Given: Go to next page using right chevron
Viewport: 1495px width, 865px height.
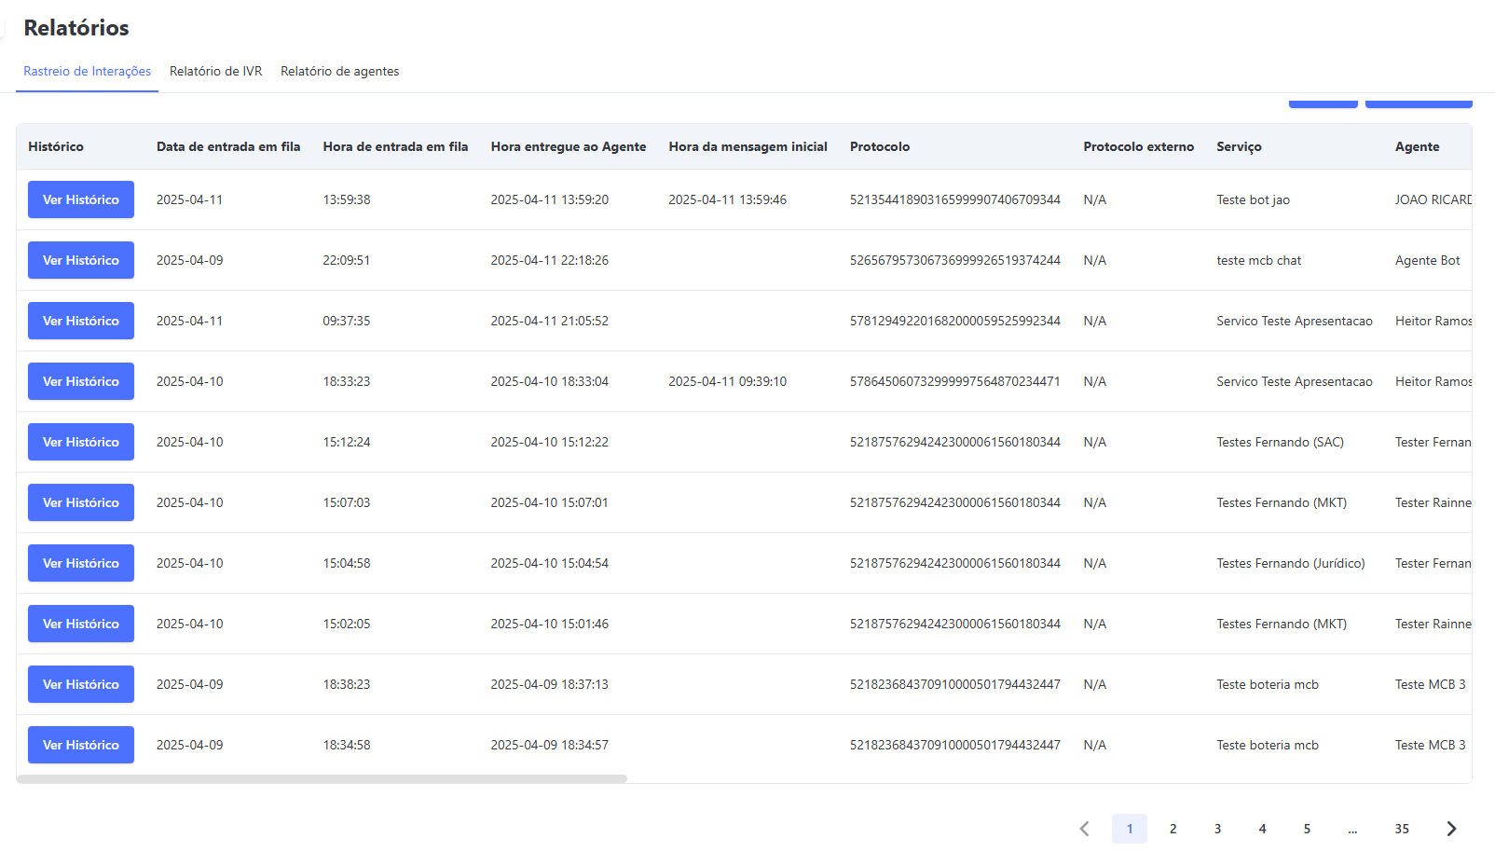Looking at the screenshot, I should click(x=1450, y=829).
